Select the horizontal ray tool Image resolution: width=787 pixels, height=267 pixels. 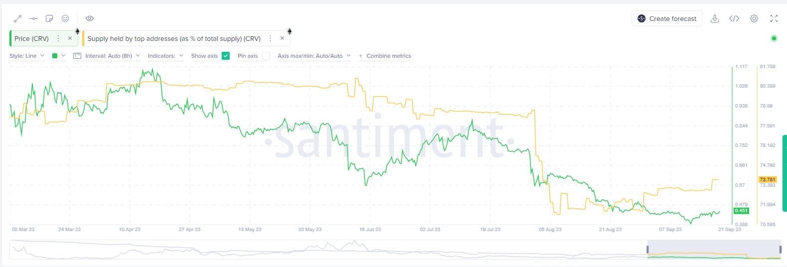pyautogui.click(x=33, y=18)
